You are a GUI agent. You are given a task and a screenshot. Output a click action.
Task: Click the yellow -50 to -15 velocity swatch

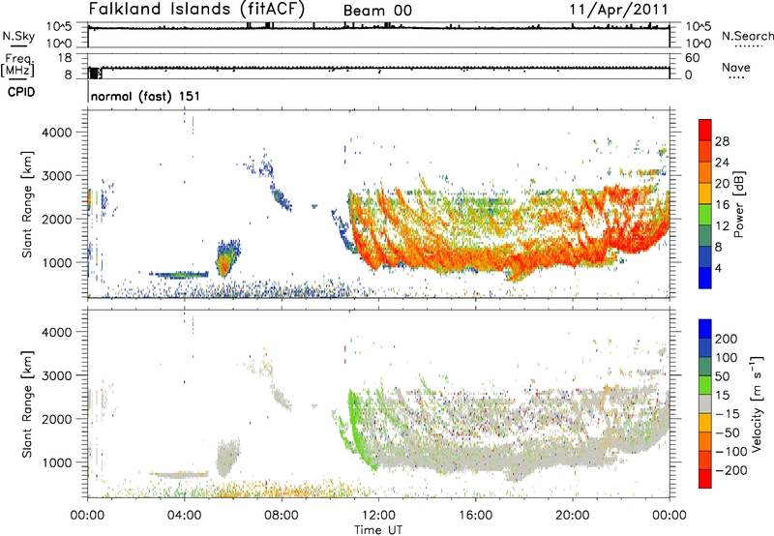pyautogui.click(x=705, y=423)
